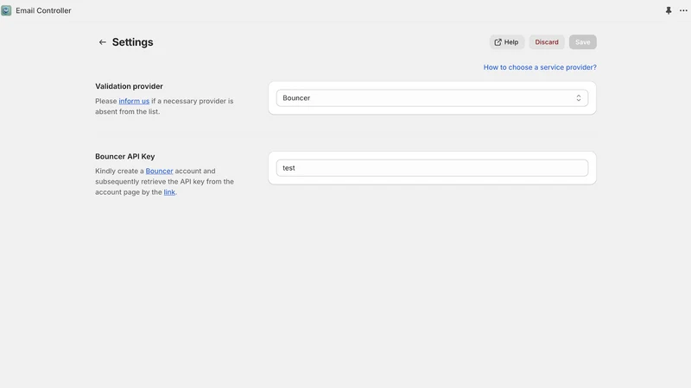Click the 'Settings' page heading

[133, 42]
